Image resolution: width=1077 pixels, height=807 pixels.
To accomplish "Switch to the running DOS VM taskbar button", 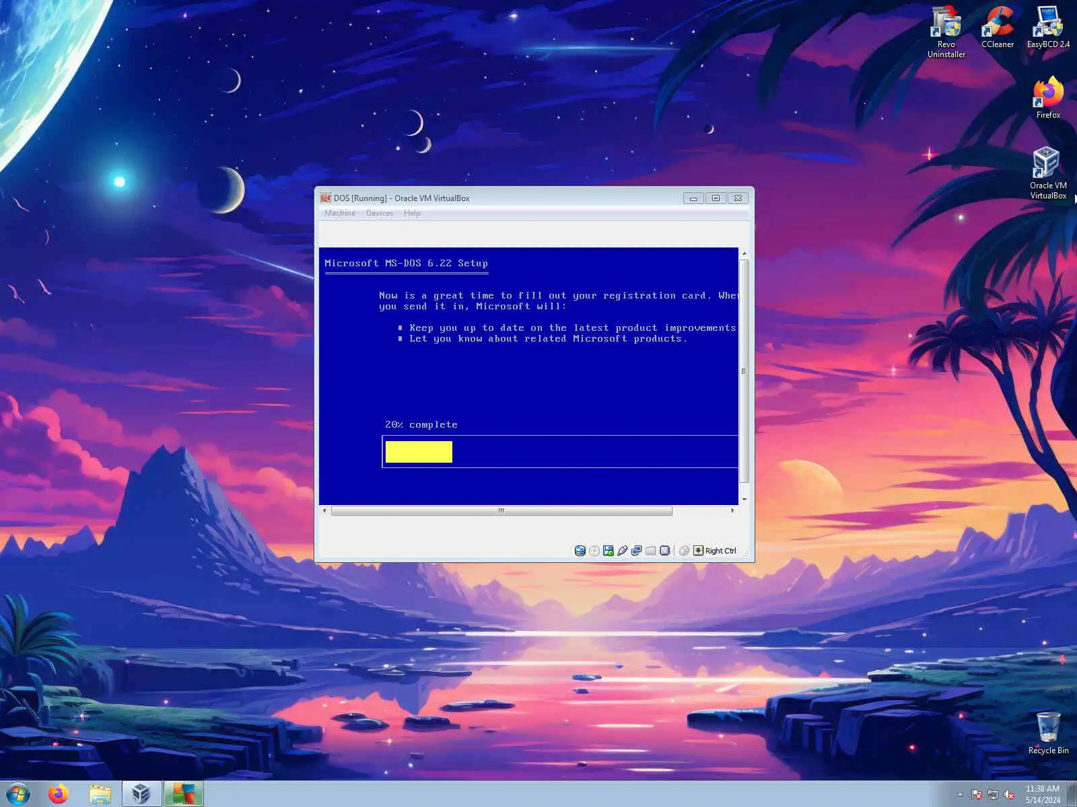I will click(x=183, y=794).
